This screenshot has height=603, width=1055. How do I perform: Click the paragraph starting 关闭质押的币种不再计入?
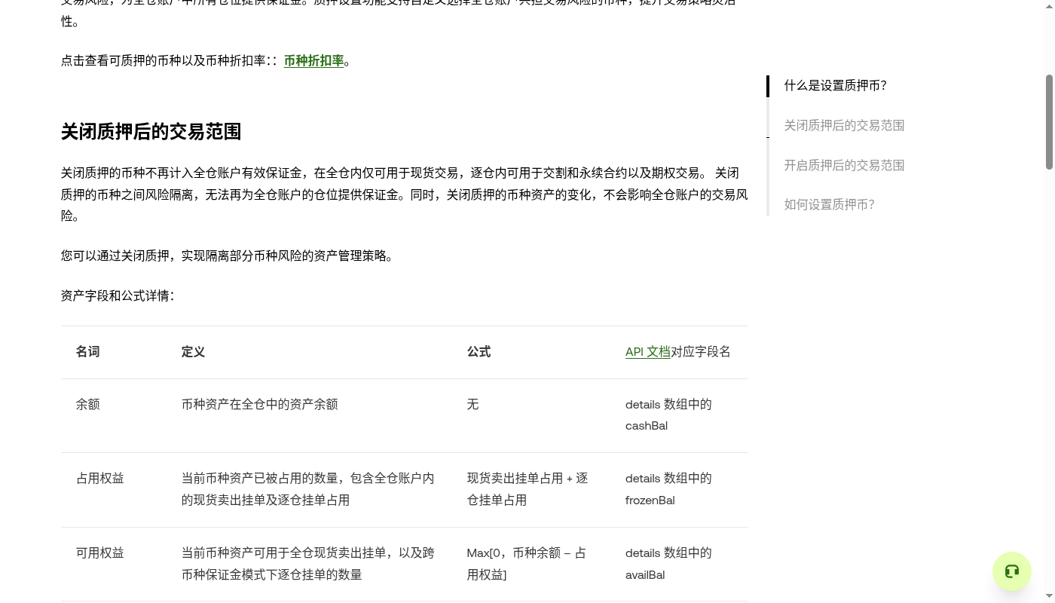(405, 194)
